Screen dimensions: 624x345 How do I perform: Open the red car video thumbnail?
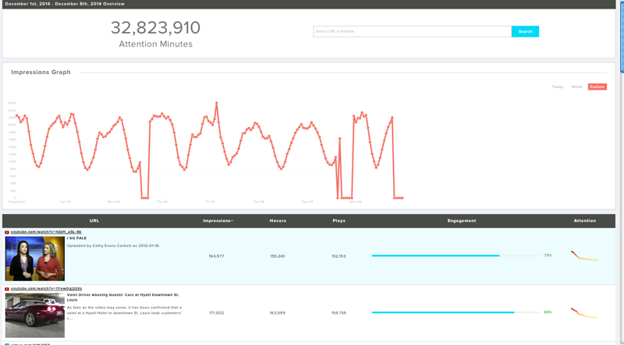(x=35, y=315)
